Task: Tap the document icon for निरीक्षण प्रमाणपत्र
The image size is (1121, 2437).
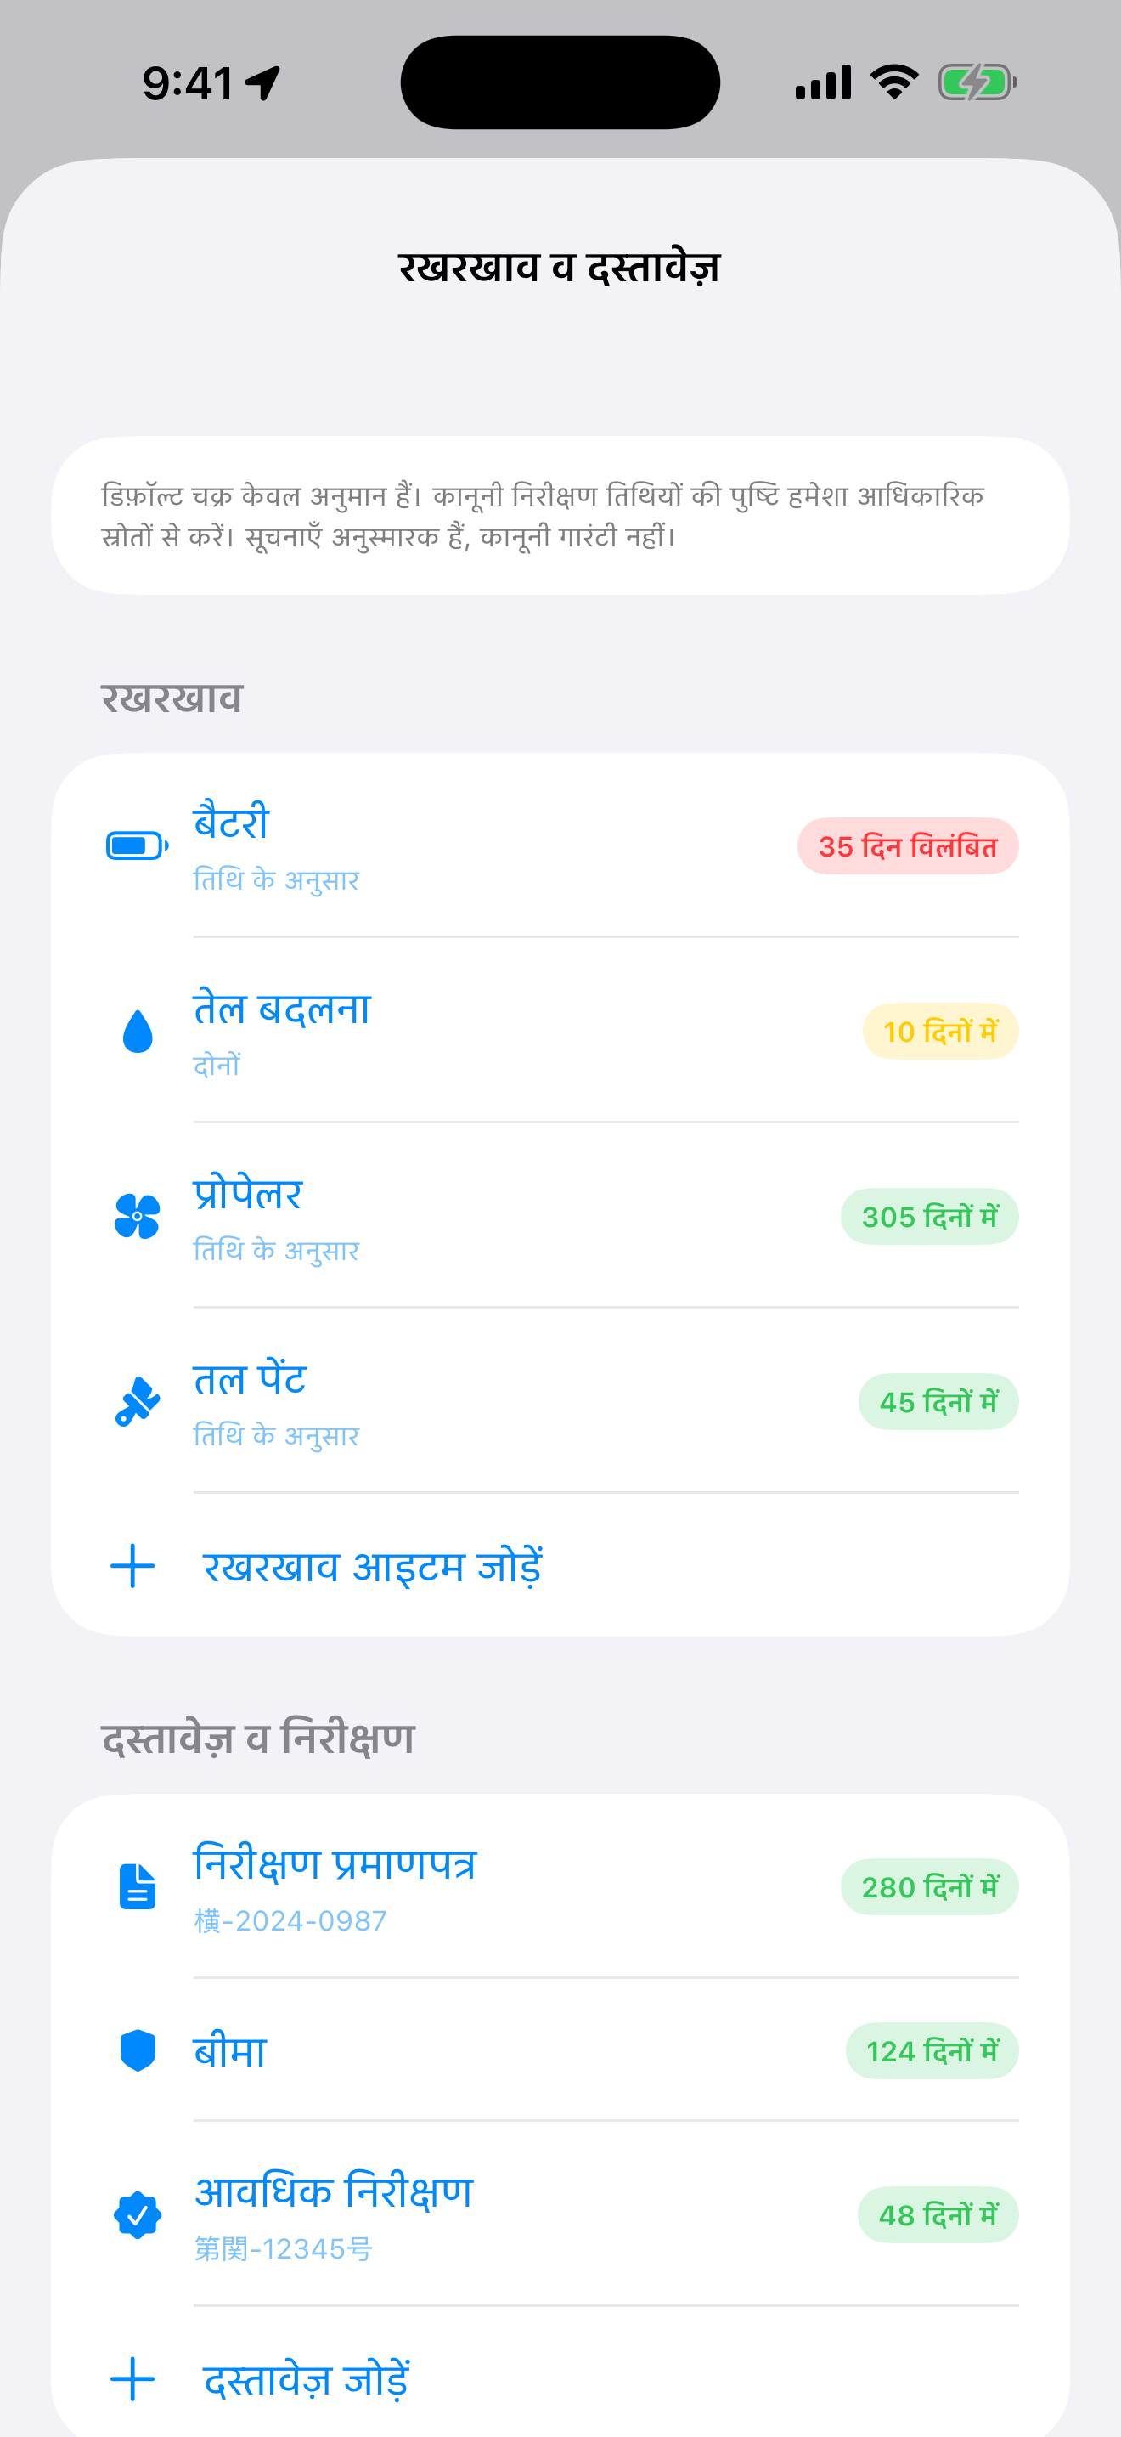Action: 138,1886
